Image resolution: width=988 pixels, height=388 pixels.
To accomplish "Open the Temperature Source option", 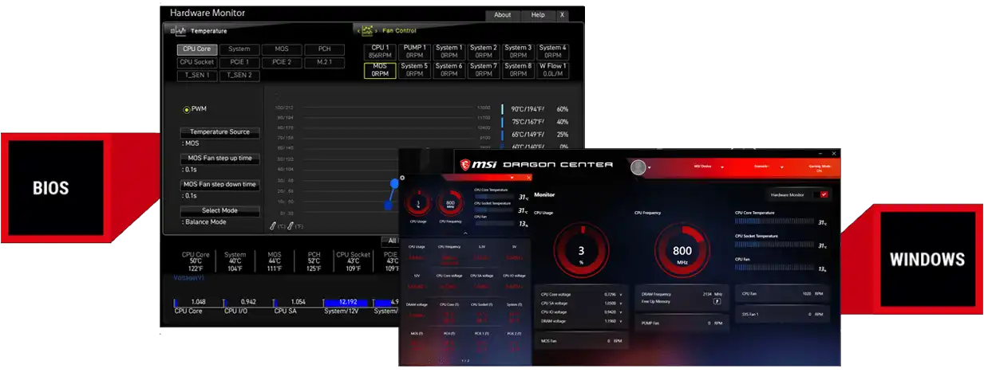I will [x=219, y=132].
